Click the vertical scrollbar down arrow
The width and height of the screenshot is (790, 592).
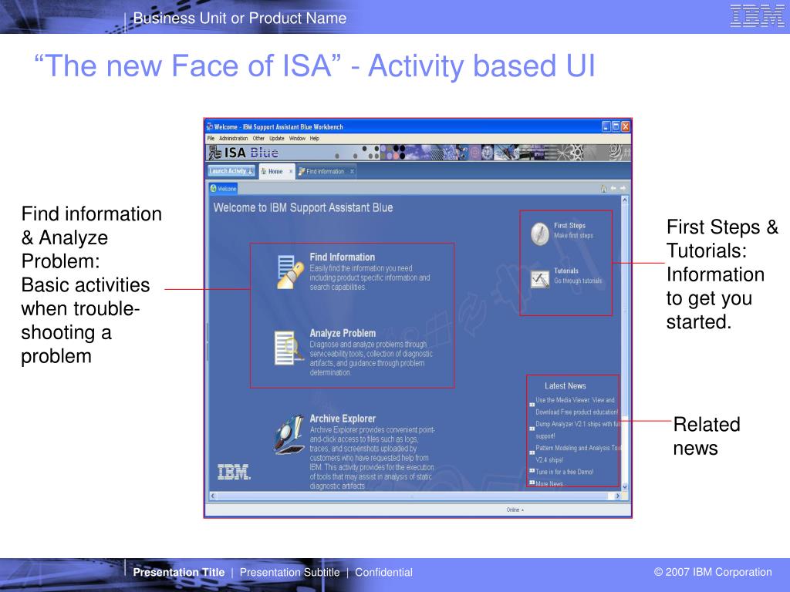tap(625, 487)
